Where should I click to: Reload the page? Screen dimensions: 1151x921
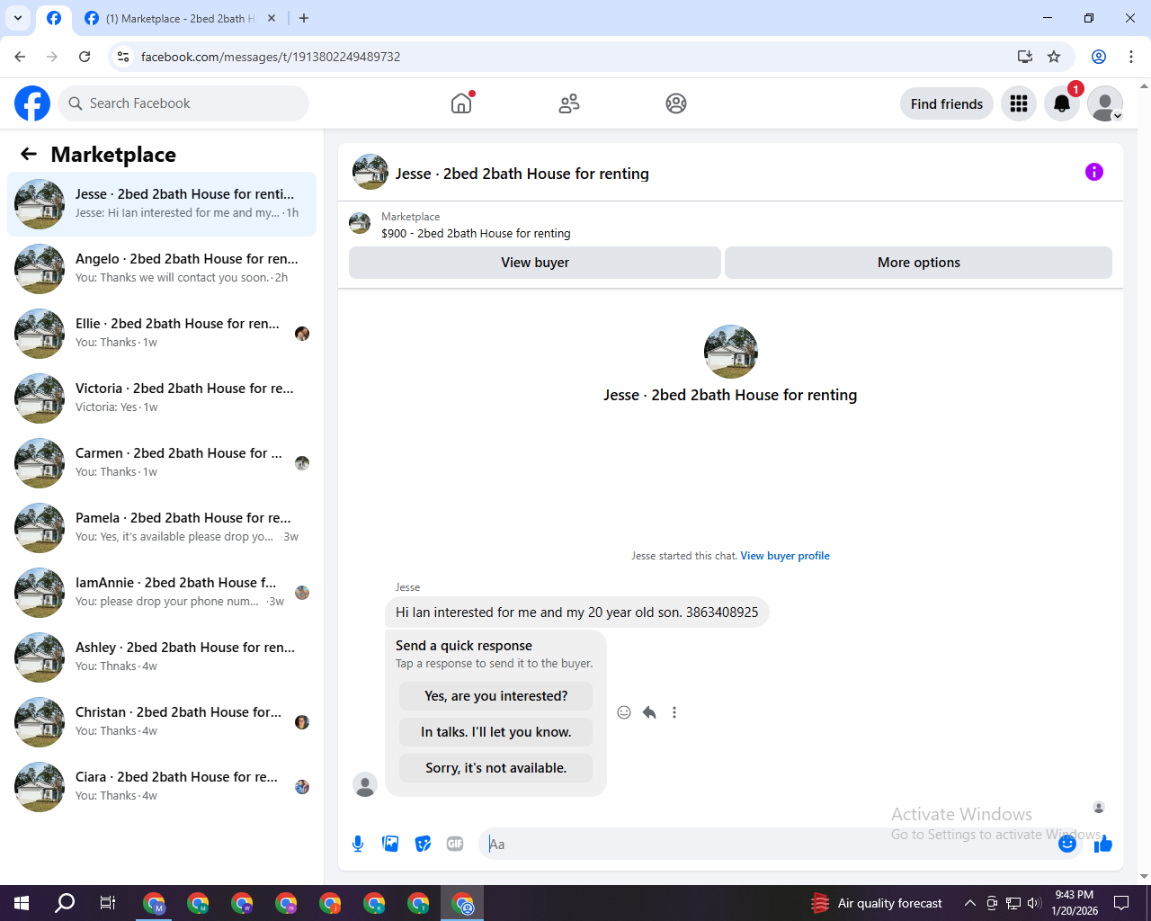point(85,57)
